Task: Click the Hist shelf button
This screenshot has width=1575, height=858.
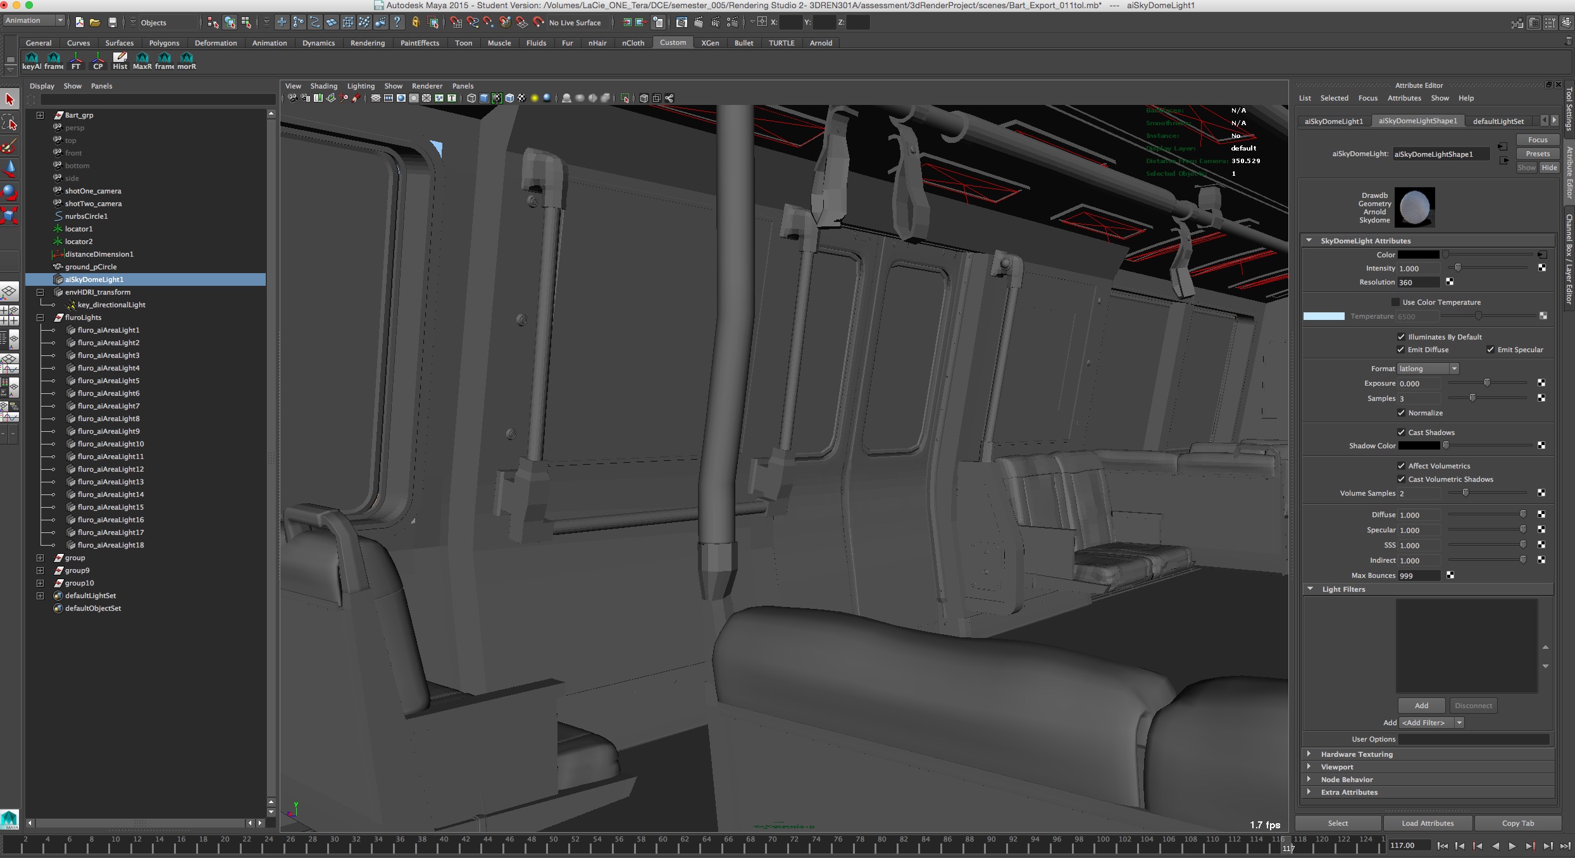Action: [x=120, y=61]
